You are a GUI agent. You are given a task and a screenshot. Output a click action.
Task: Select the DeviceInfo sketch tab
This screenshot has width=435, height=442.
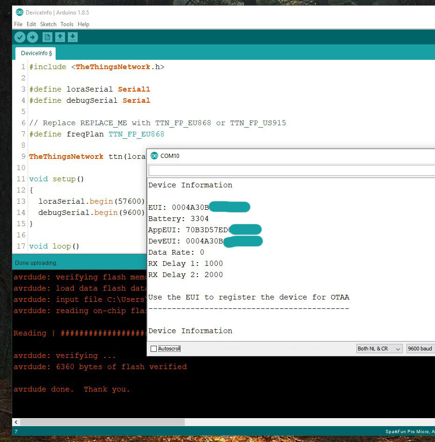coord(36,53)
